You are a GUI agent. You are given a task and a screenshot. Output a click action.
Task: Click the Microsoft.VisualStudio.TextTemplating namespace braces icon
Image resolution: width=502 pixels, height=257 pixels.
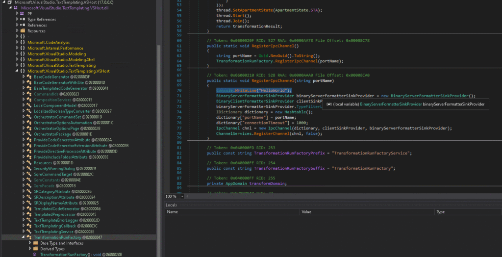[x=23, y=65]
